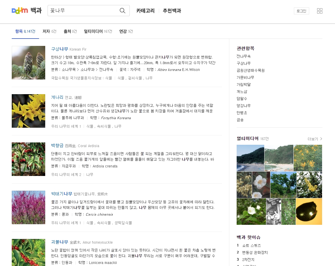335x266 pixels.
Task: Open related item 만병초
Action: click(x=242, y=113)
